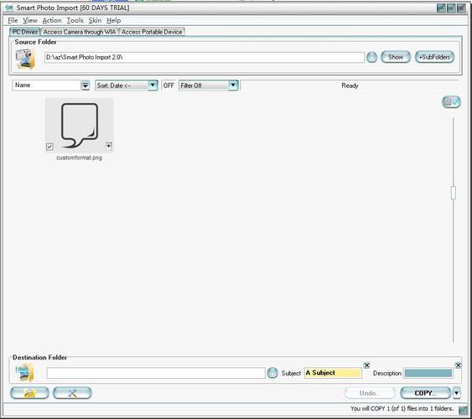The image size is (472, 419).
Task: Click the open folder button at bottom left
Action: pos(29,393)
